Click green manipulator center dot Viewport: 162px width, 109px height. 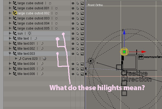pos(124,52)
